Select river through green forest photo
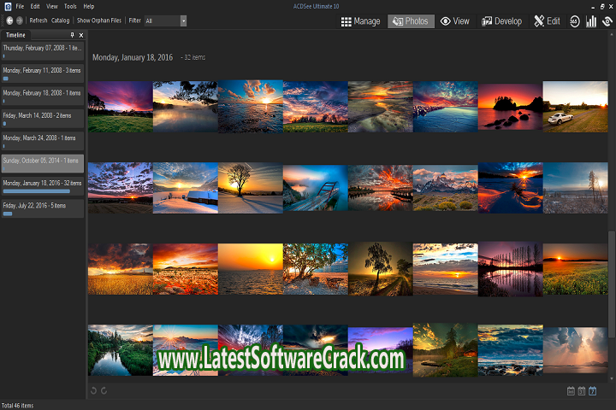The height and width of the screenshot is (410, 616). [x=121, y=350]
